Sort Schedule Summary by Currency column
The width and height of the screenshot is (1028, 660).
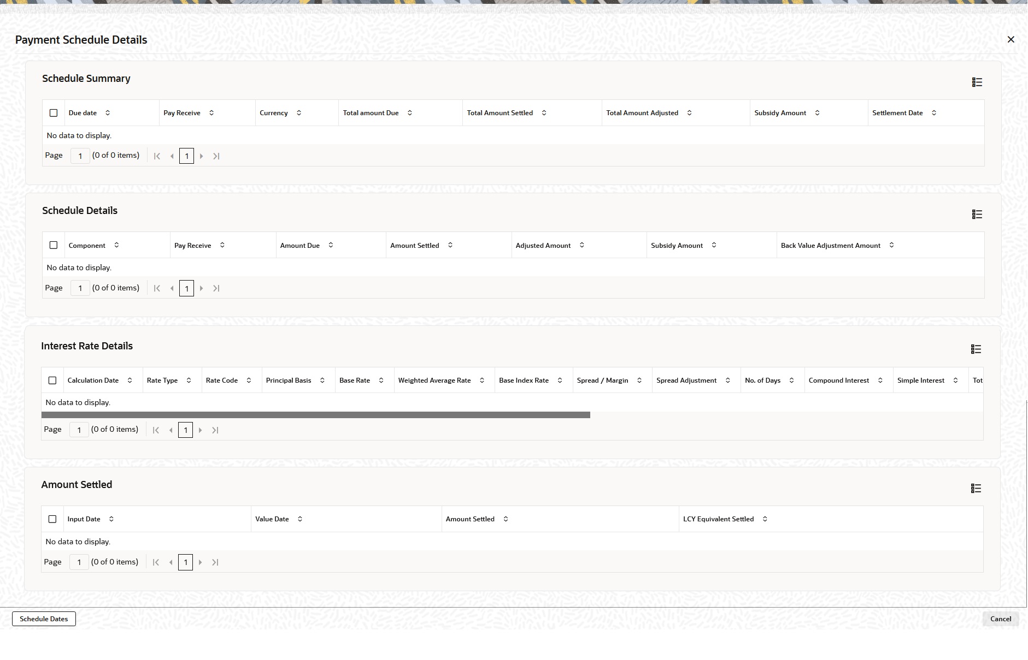299,113
